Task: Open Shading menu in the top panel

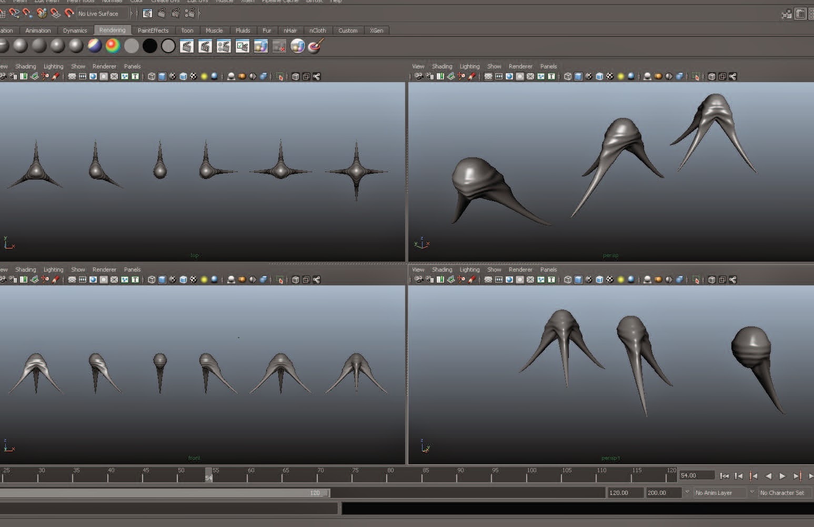Action: coord(25,66)
